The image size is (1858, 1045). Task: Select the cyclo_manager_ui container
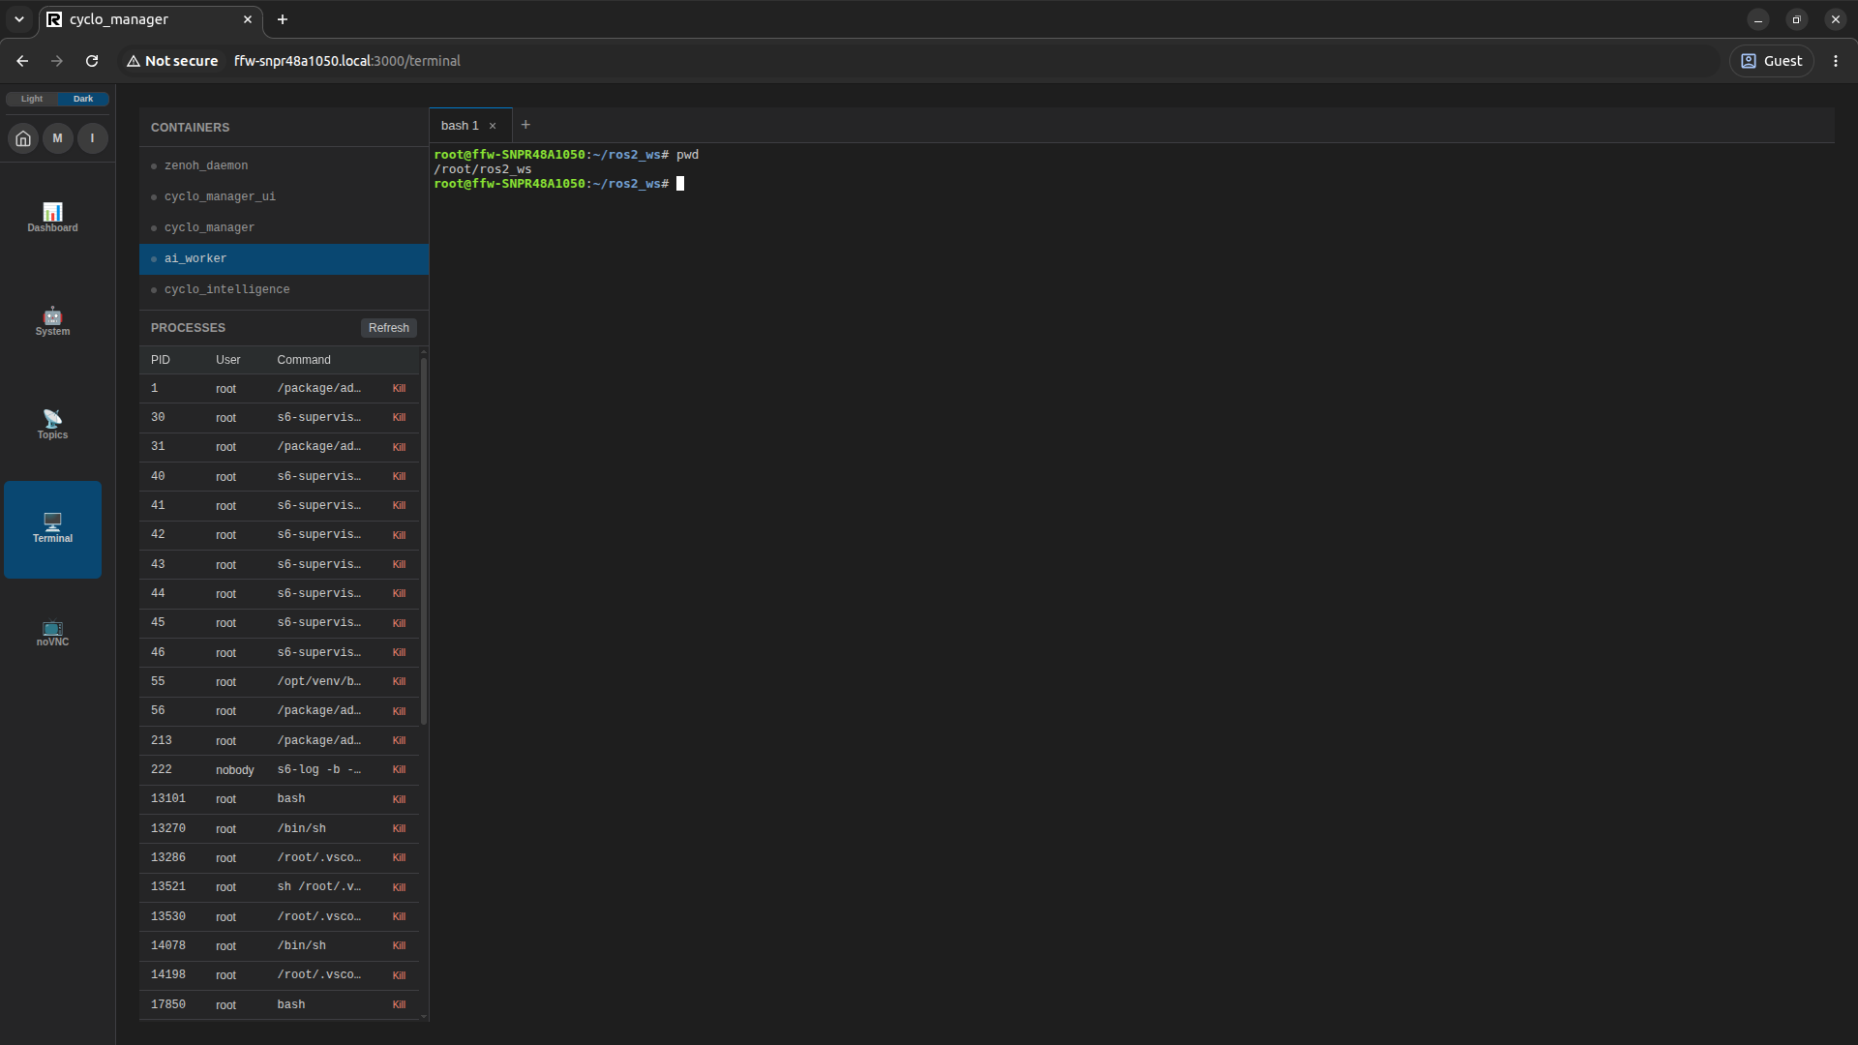click(x=284, y=197)
